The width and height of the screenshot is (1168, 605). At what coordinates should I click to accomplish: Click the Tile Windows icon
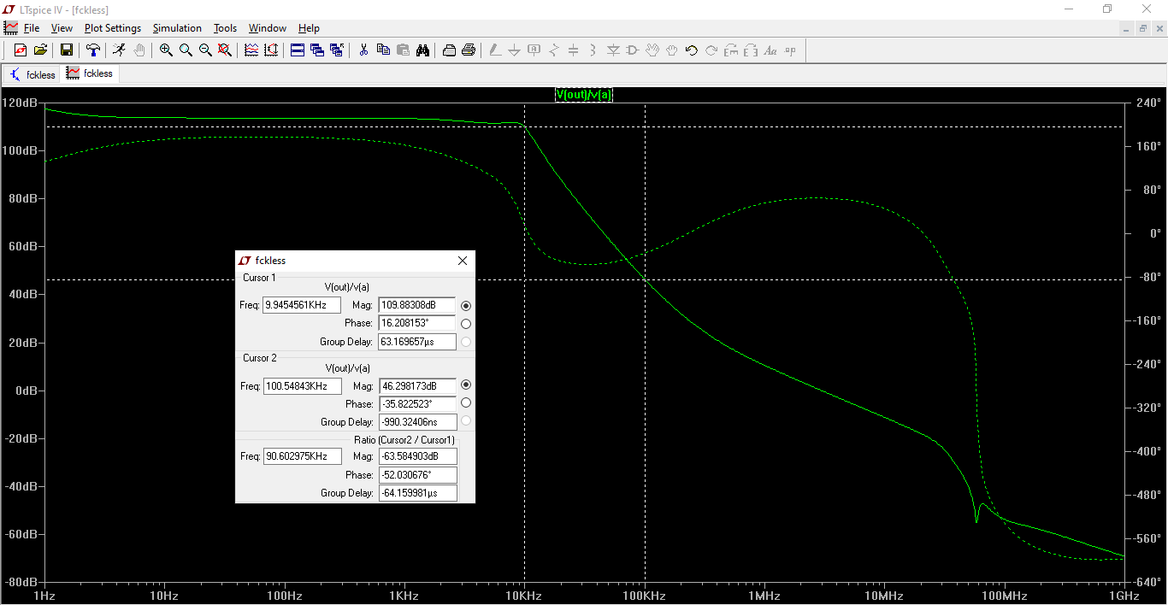298,50
